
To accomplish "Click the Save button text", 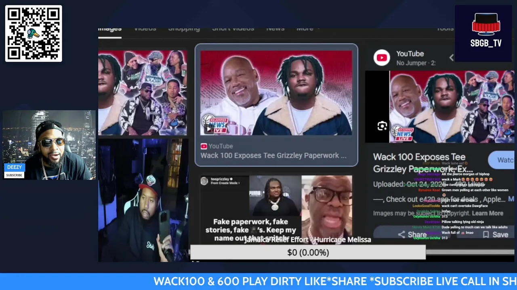I will (x=500, y=234).
